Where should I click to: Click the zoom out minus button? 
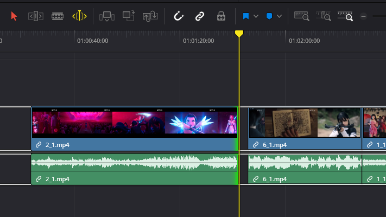363,16
